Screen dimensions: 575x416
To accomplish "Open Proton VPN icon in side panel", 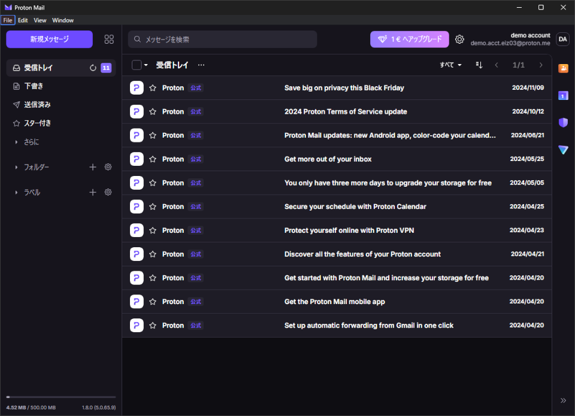I will click(563, 150).
